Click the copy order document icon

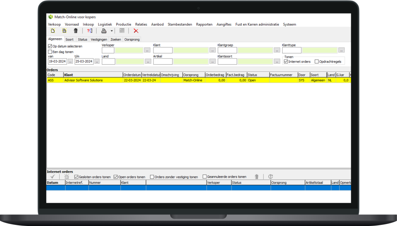(x=64, y=31)
